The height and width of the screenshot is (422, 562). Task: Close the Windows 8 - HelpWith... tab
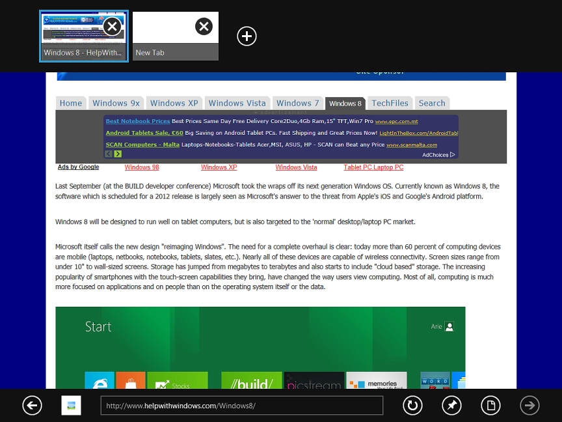(x=112, y=26)
